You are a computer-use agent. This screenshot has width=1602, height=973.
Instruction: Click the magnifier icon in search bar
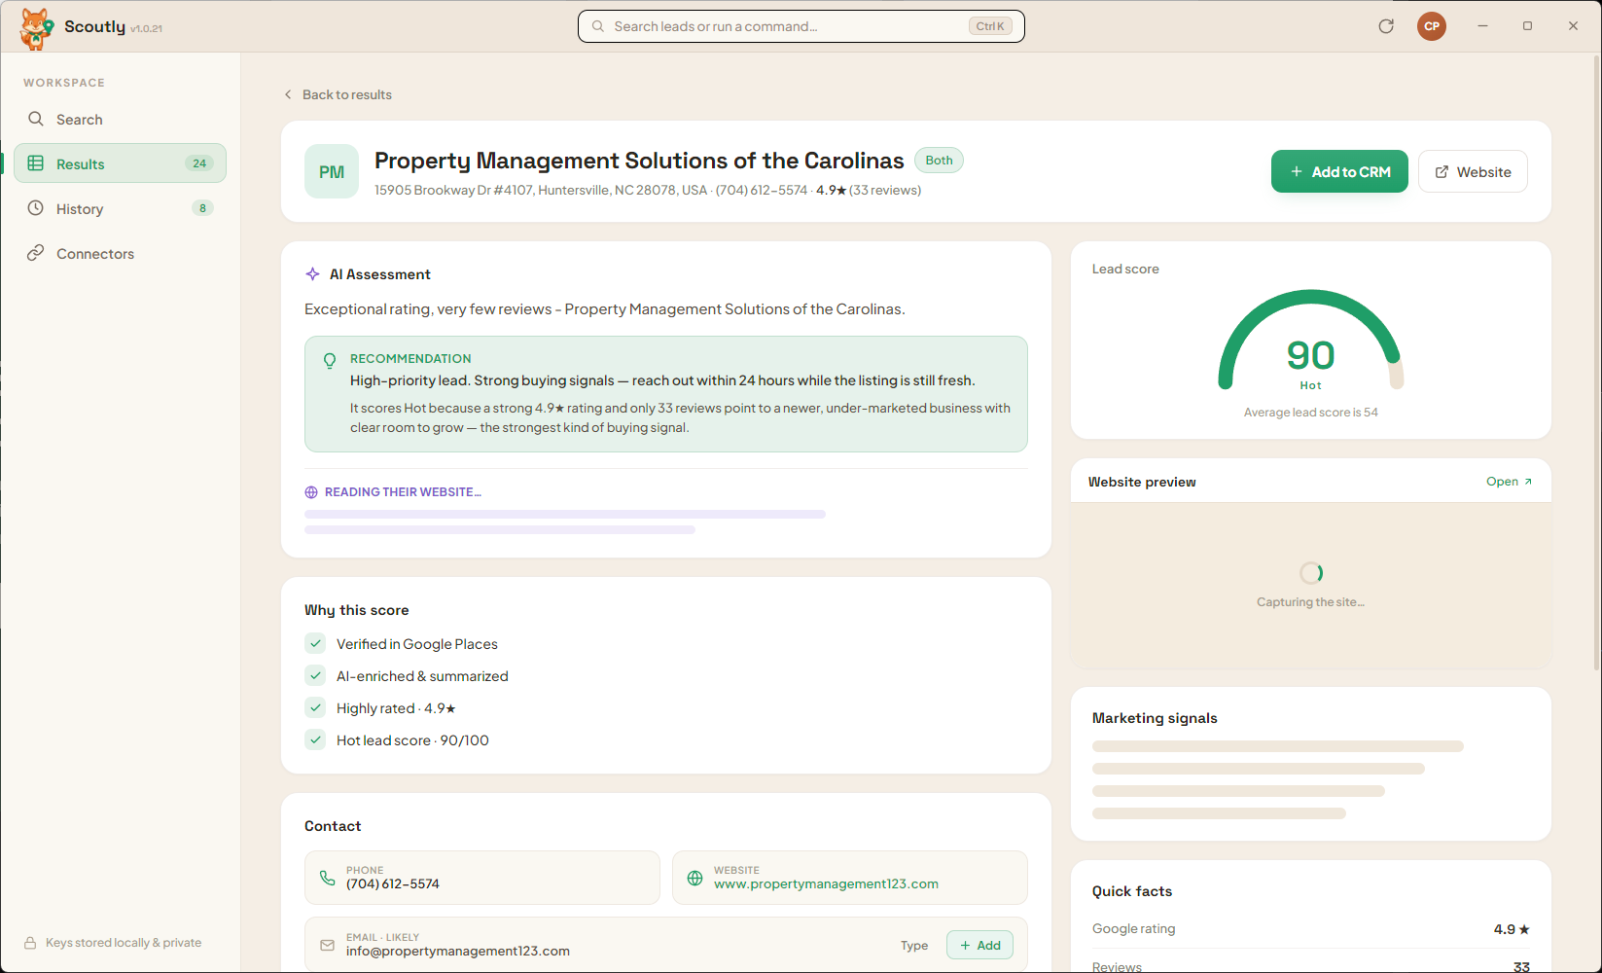coord(598,26)
